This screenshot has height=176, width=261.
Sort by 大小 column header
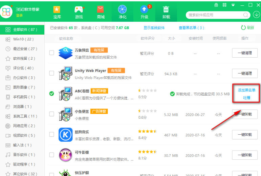[171, 38]
